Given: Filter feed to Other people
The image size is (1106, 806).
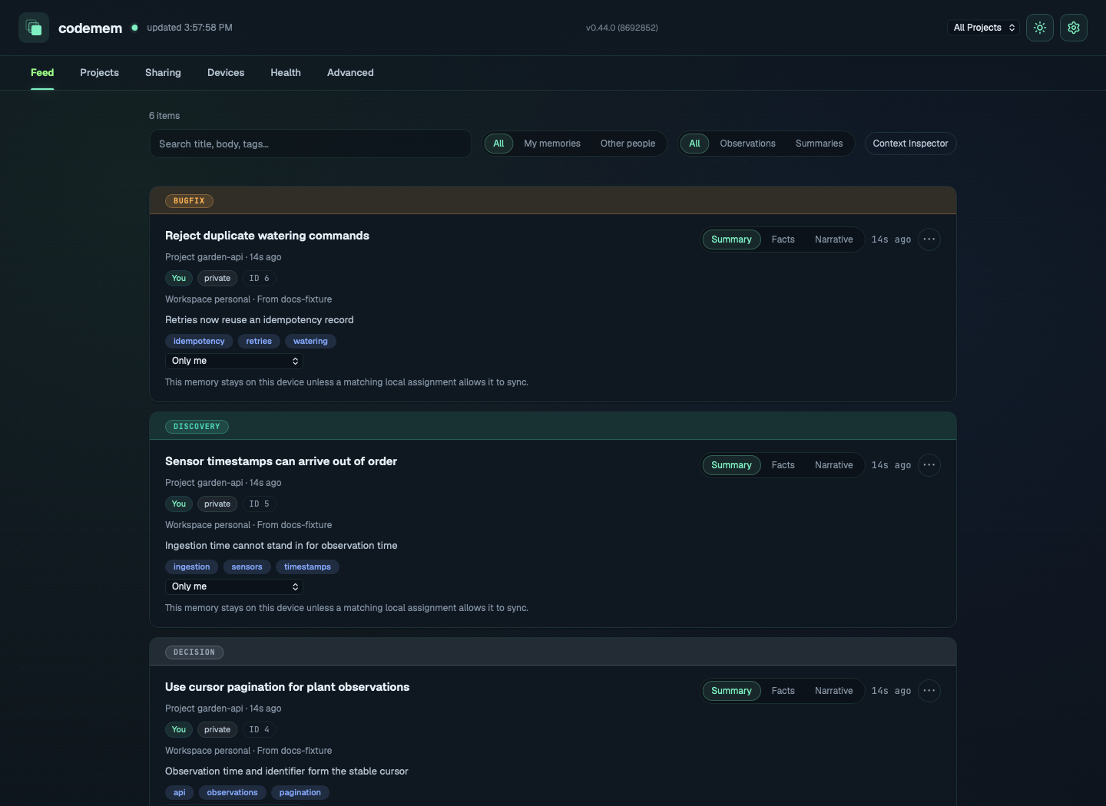Looking at the screenshot, I should tap(628, 144).
